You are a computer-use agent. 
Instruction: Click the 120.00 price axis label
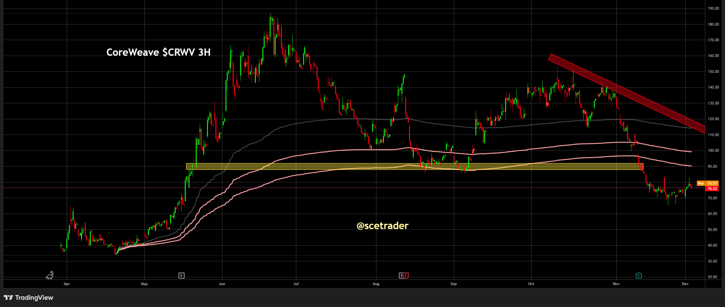coord(713,119)
